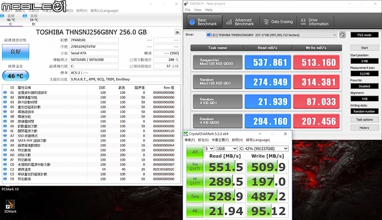Click the 46 °C temperature indicator
382x220 pixels.
click(x=15, y=76)
